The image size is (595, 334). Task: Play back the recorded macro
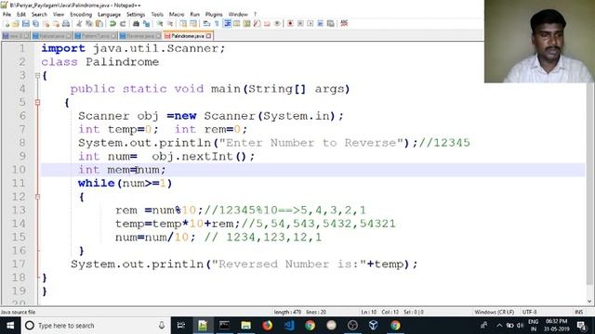311,23
